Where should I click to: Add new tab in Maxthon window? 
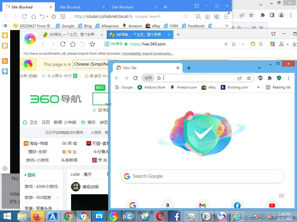[165, 7]
